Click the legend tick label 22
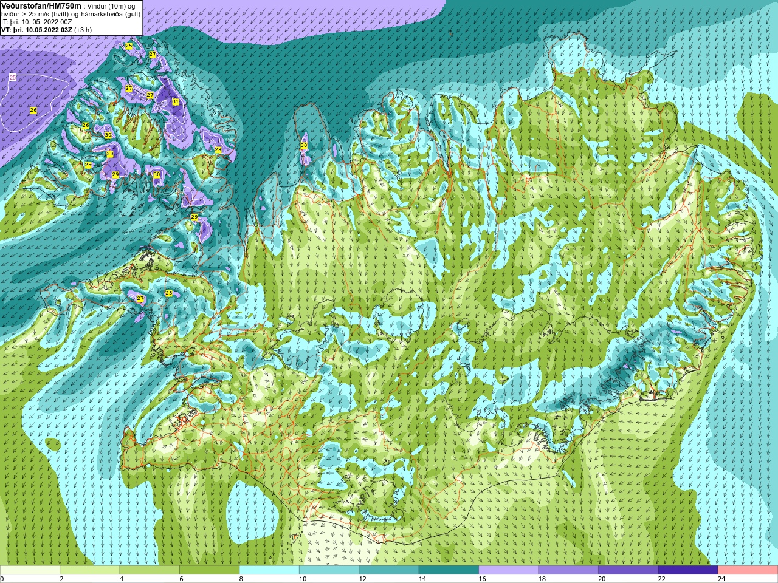778x583 pixels. click(x=662, y=579)
